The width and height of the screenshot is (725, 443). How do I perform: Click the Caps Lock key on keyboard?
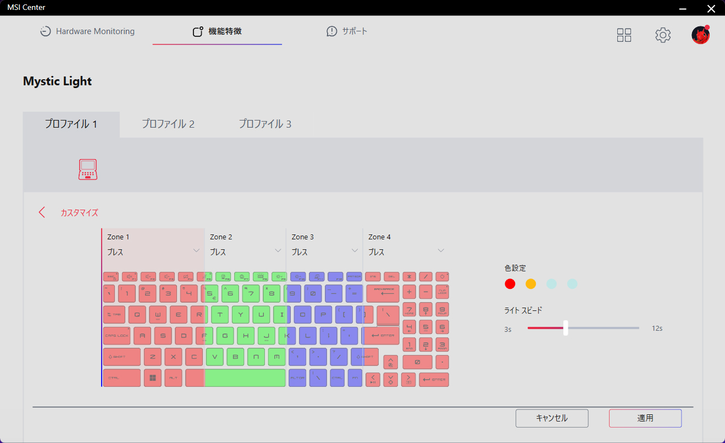click(117, 335)
